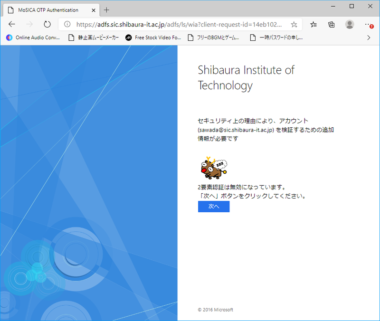Image resolution: width=380 pixels, height=321 pixels.
Task: Select the MoSICA OTP Authentication tab
Action: pos(47,10)
